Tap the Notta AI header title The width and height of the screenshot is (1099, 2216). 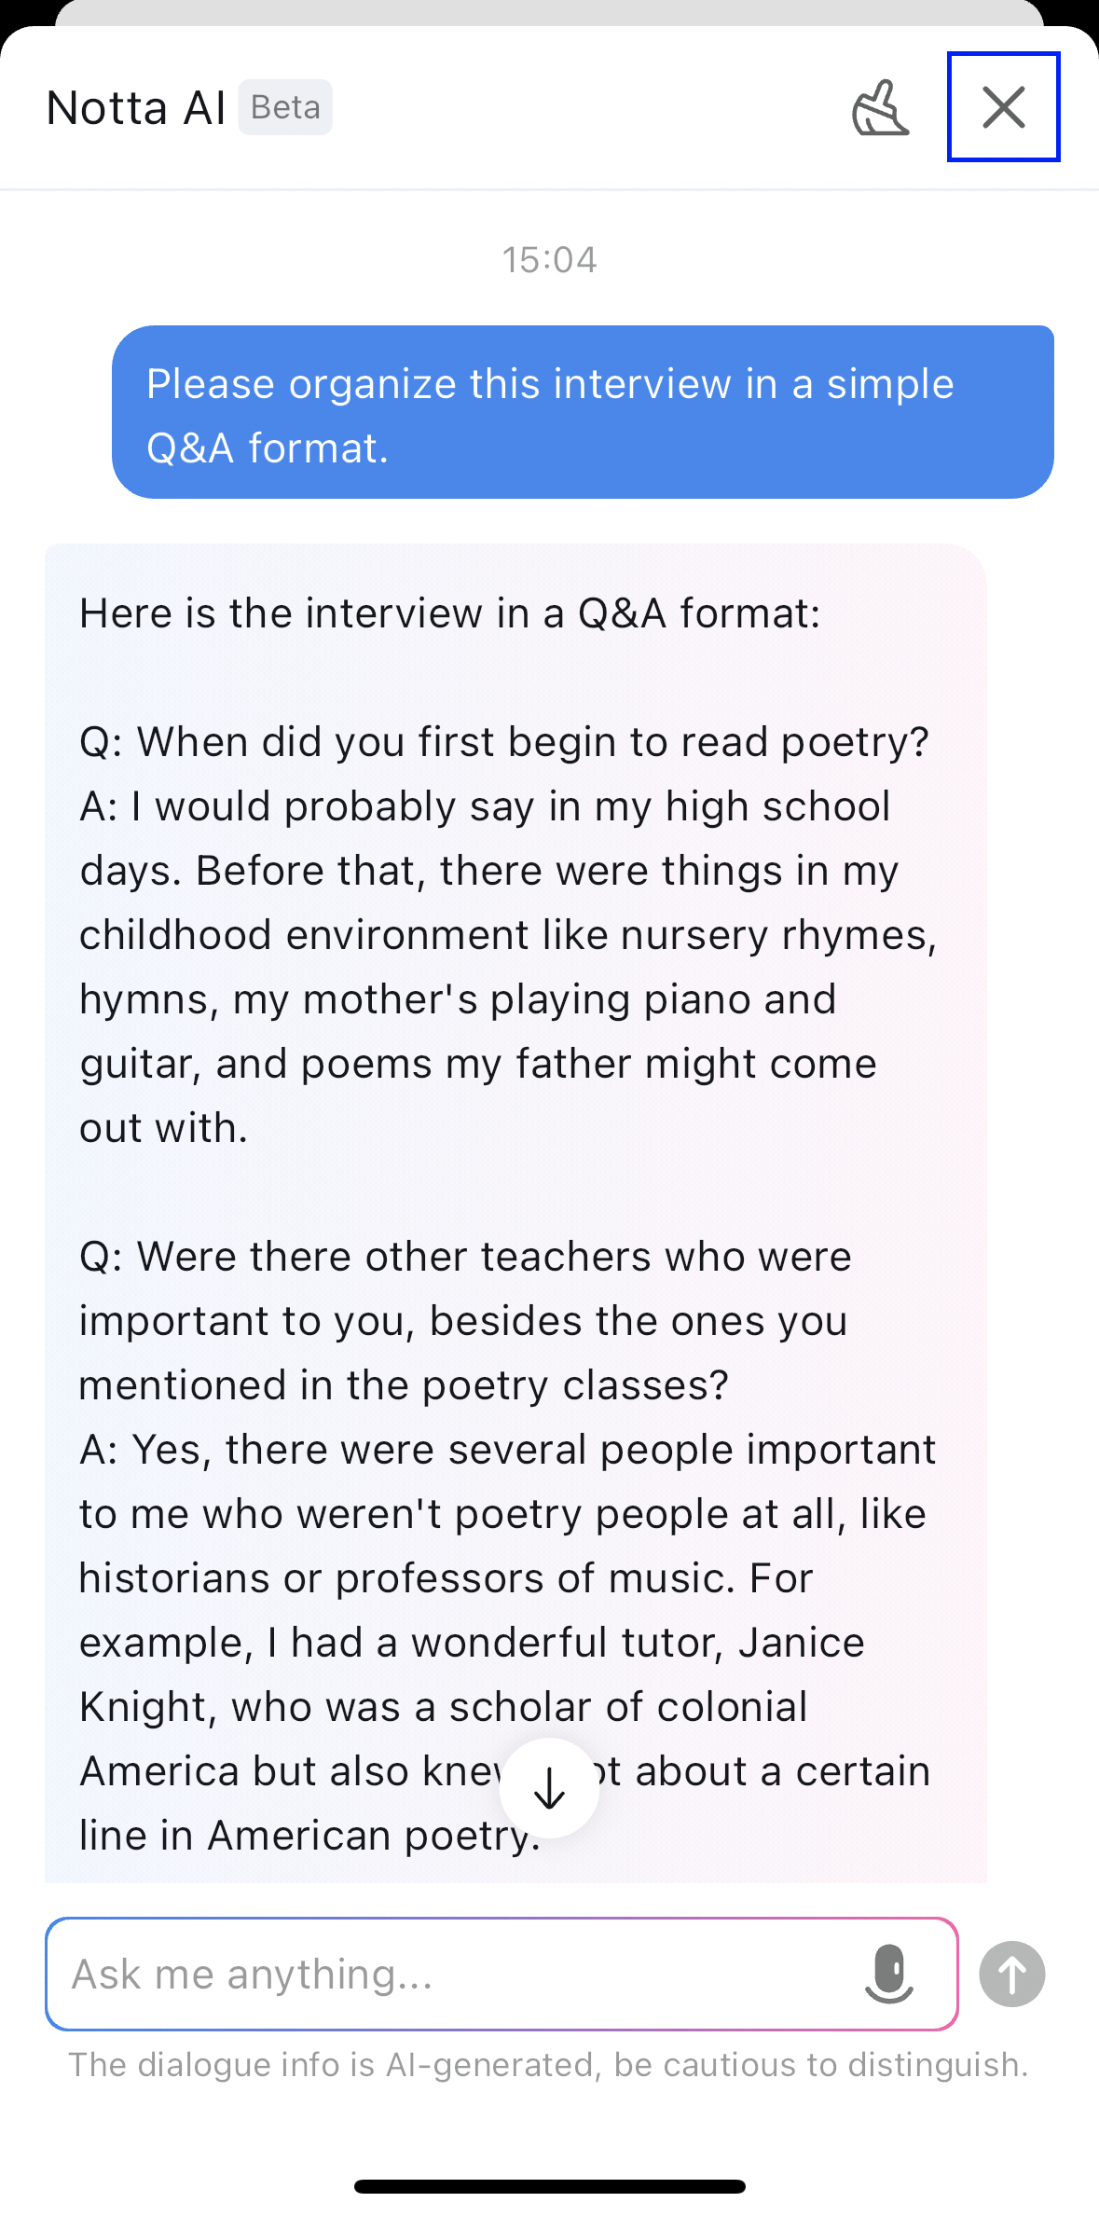click(136, 108)
